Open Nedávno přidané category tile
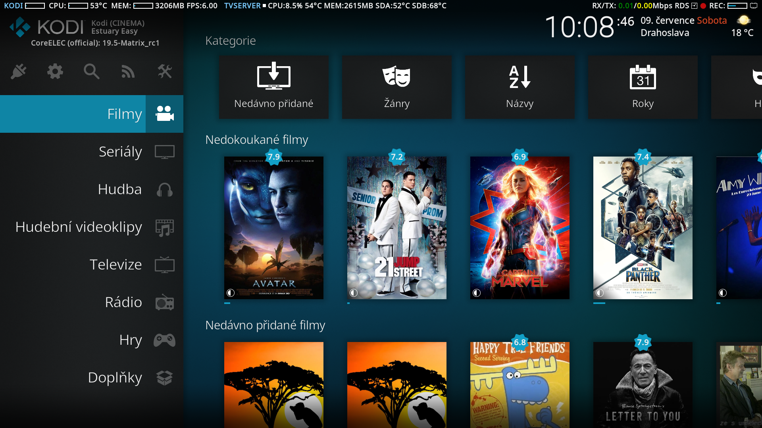The image size is (762, 428). 274,87
